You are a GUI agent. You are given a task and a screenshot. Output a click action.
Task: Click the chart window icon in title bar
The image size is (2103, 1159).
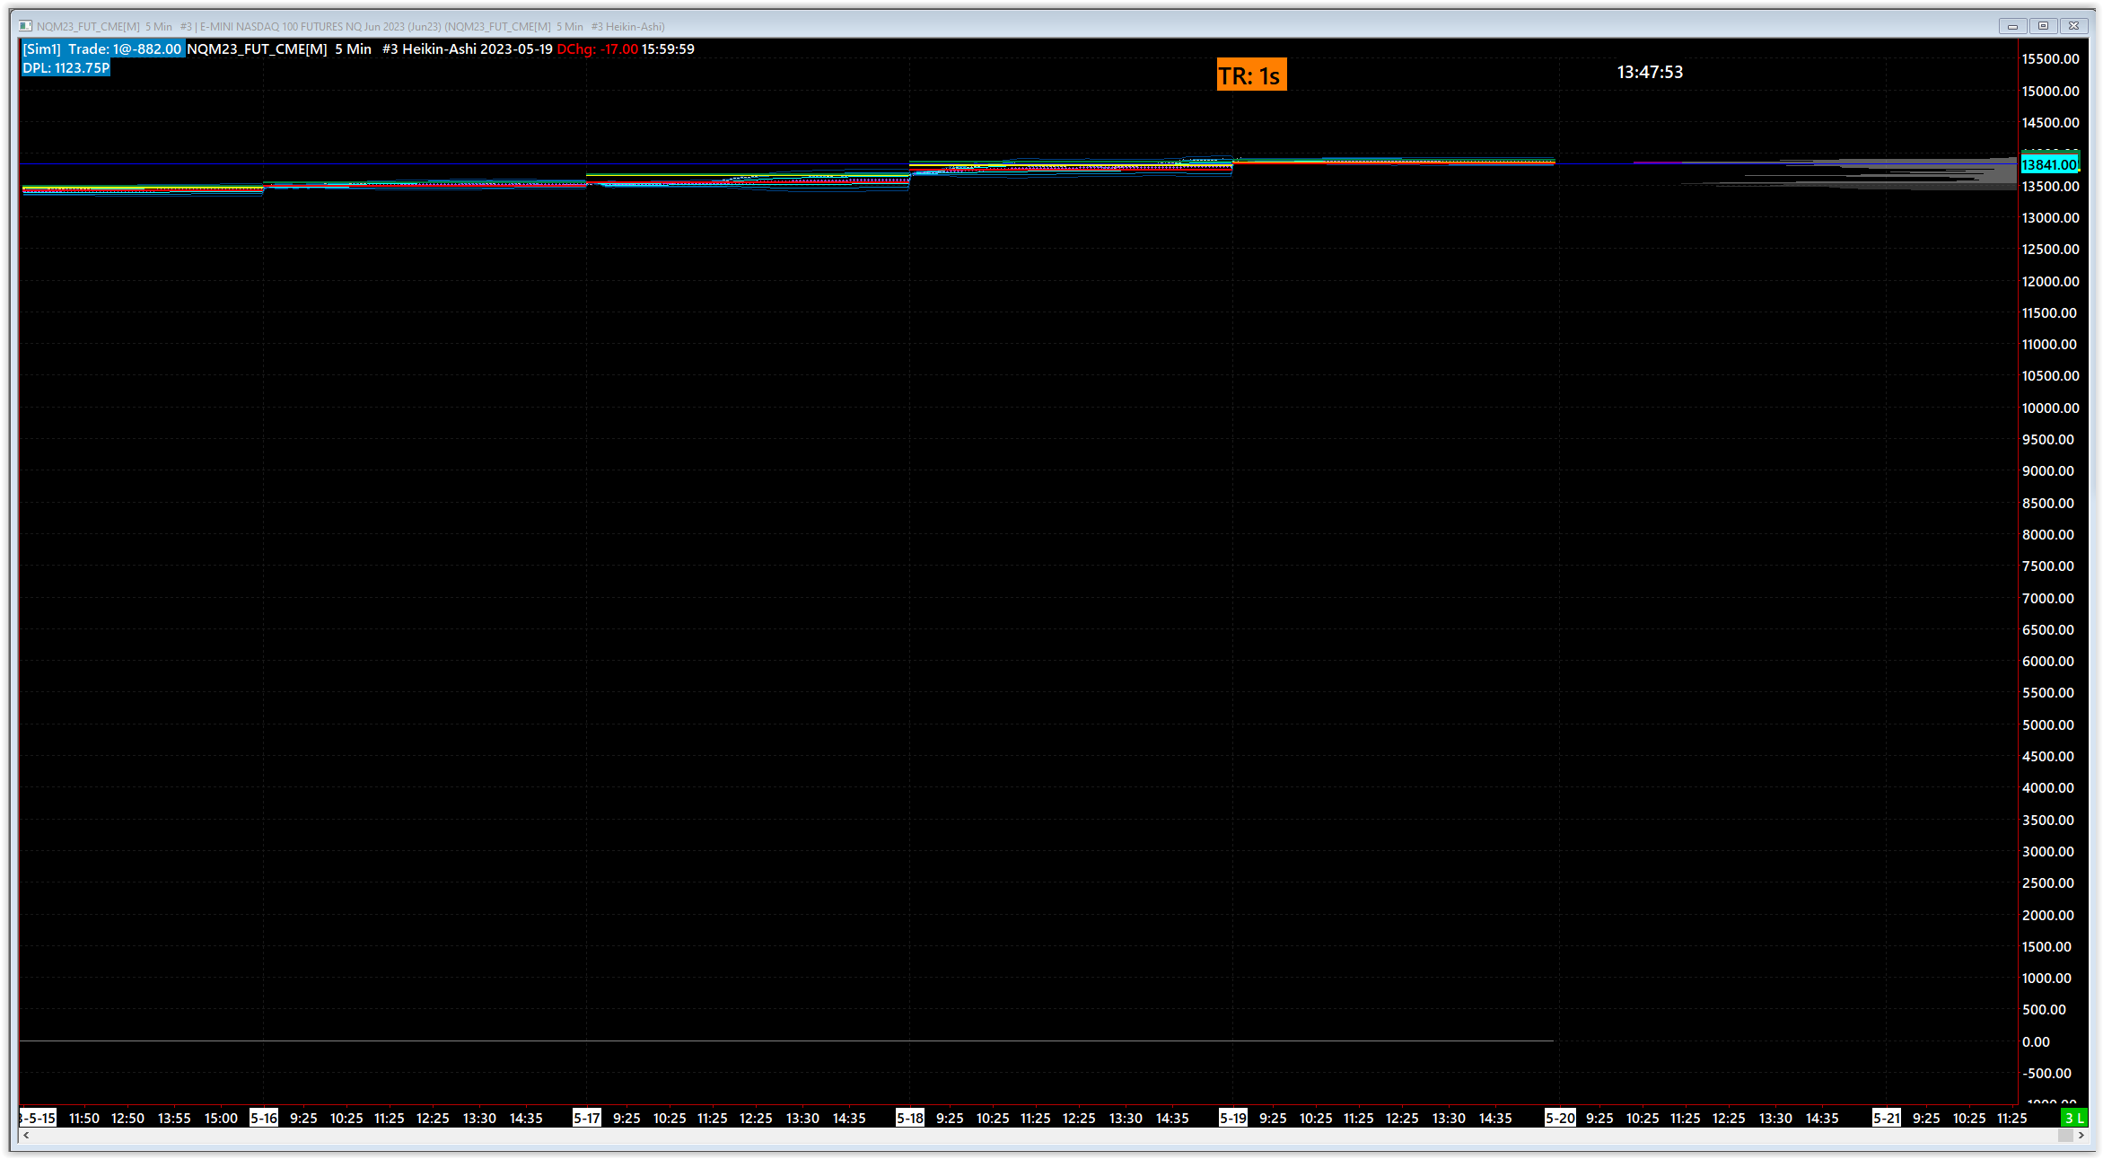coord(25,26)
